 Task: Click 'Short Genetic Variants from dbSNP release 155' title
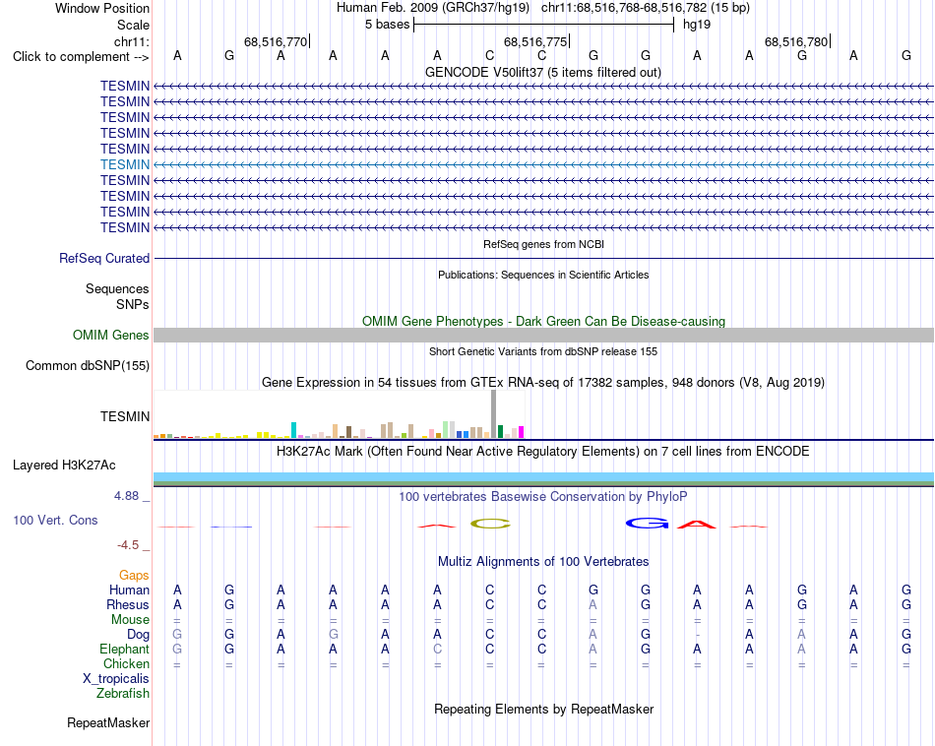tap(543, 351)
